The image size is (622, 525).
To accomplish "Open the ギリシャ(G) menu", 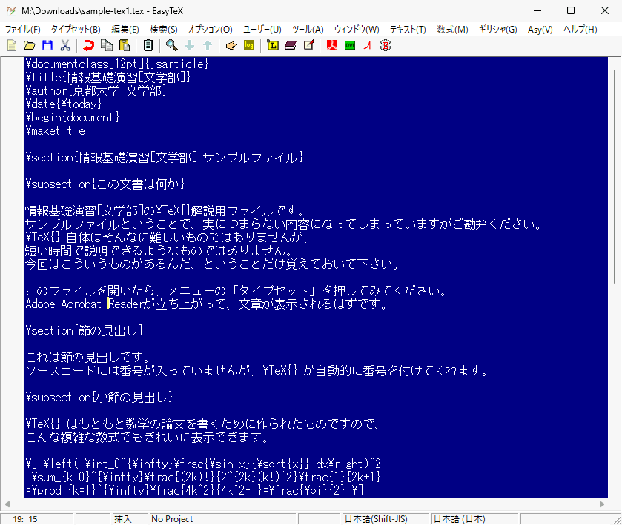I will [498, 30].
